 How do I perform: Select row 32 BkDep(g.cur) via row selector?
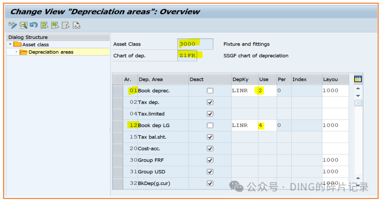pos(118,183)
